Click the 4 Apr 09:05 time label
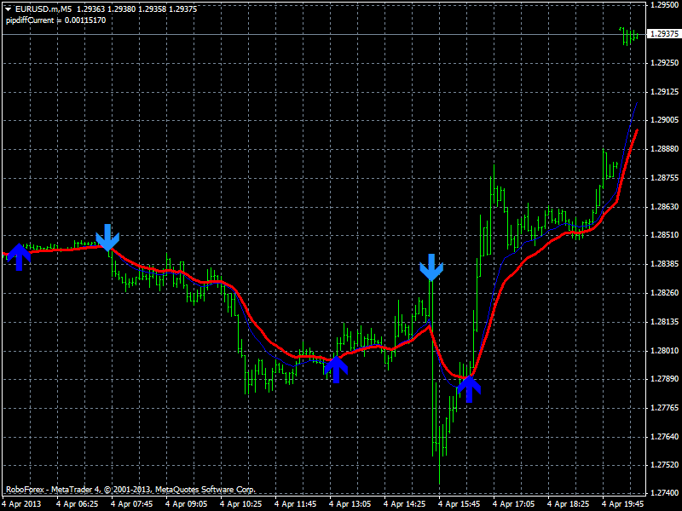This screenshot has width=682, height=511. click(186, 504)
